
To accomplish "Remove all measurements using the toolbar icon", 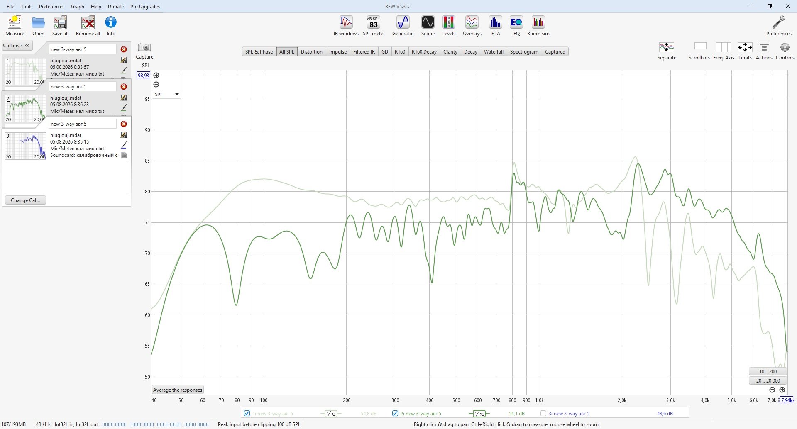I will [88, 26].
